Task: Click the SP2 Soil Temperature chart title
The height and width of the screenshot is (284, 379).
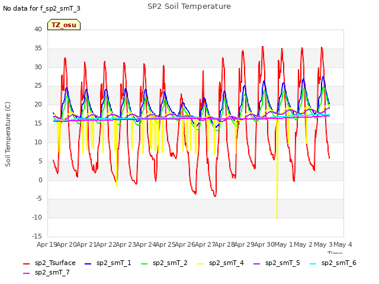Action: [189, 7]
